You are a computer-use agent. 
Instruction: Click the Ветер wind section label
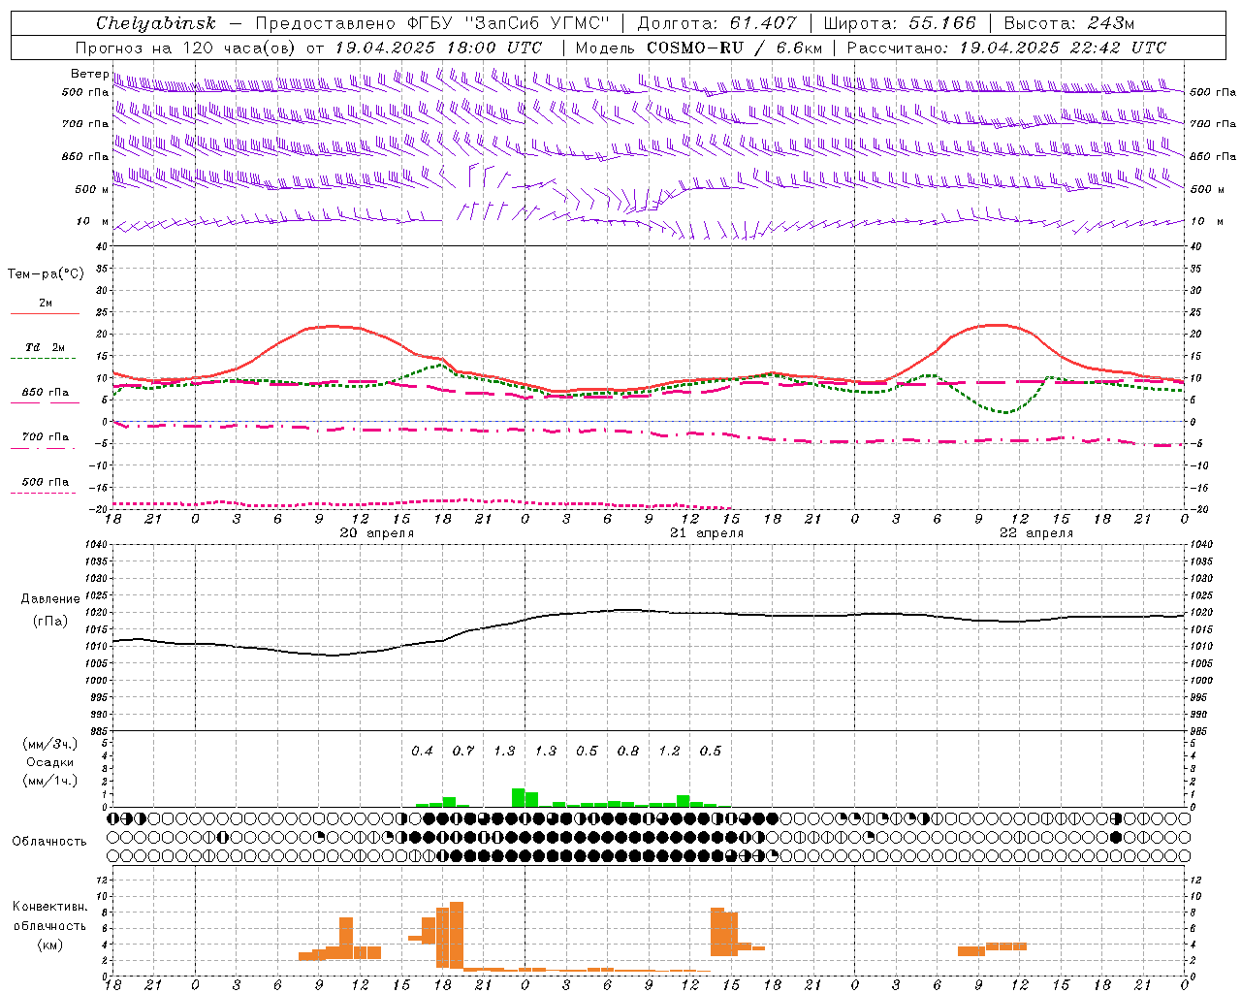point(89,74)
